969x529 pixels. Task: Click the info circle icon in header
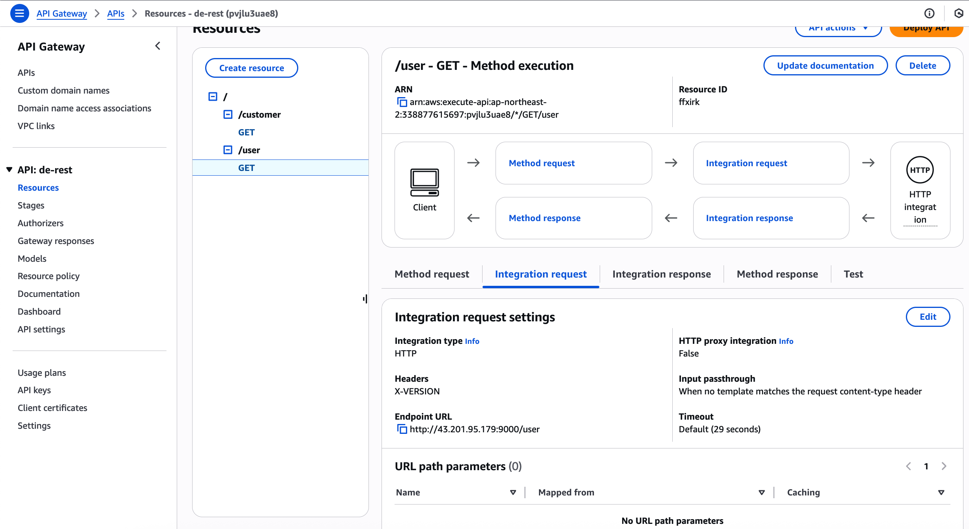(929, 13)
